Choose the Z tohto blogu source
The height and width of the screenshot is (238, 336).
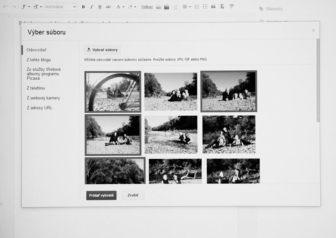(38, 60)
